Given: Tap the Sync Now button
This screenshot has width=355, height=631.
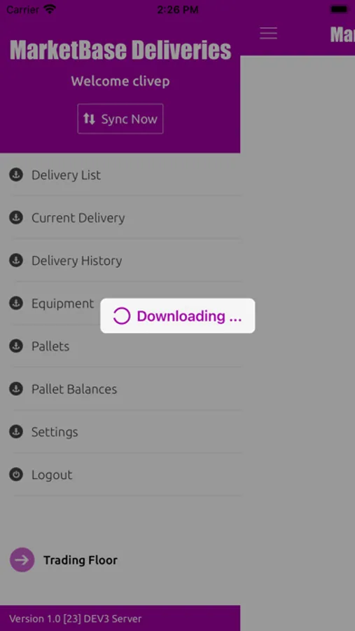Looking at the screenshot, I should click(x=120, y=118).
